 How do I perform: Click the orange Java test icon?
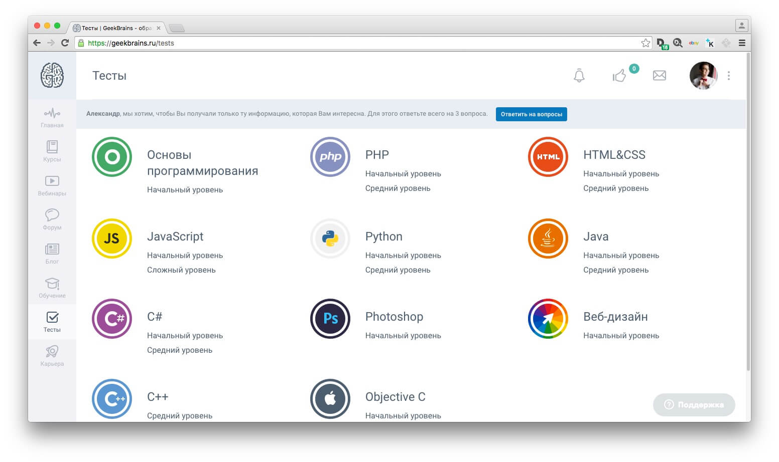548,239
